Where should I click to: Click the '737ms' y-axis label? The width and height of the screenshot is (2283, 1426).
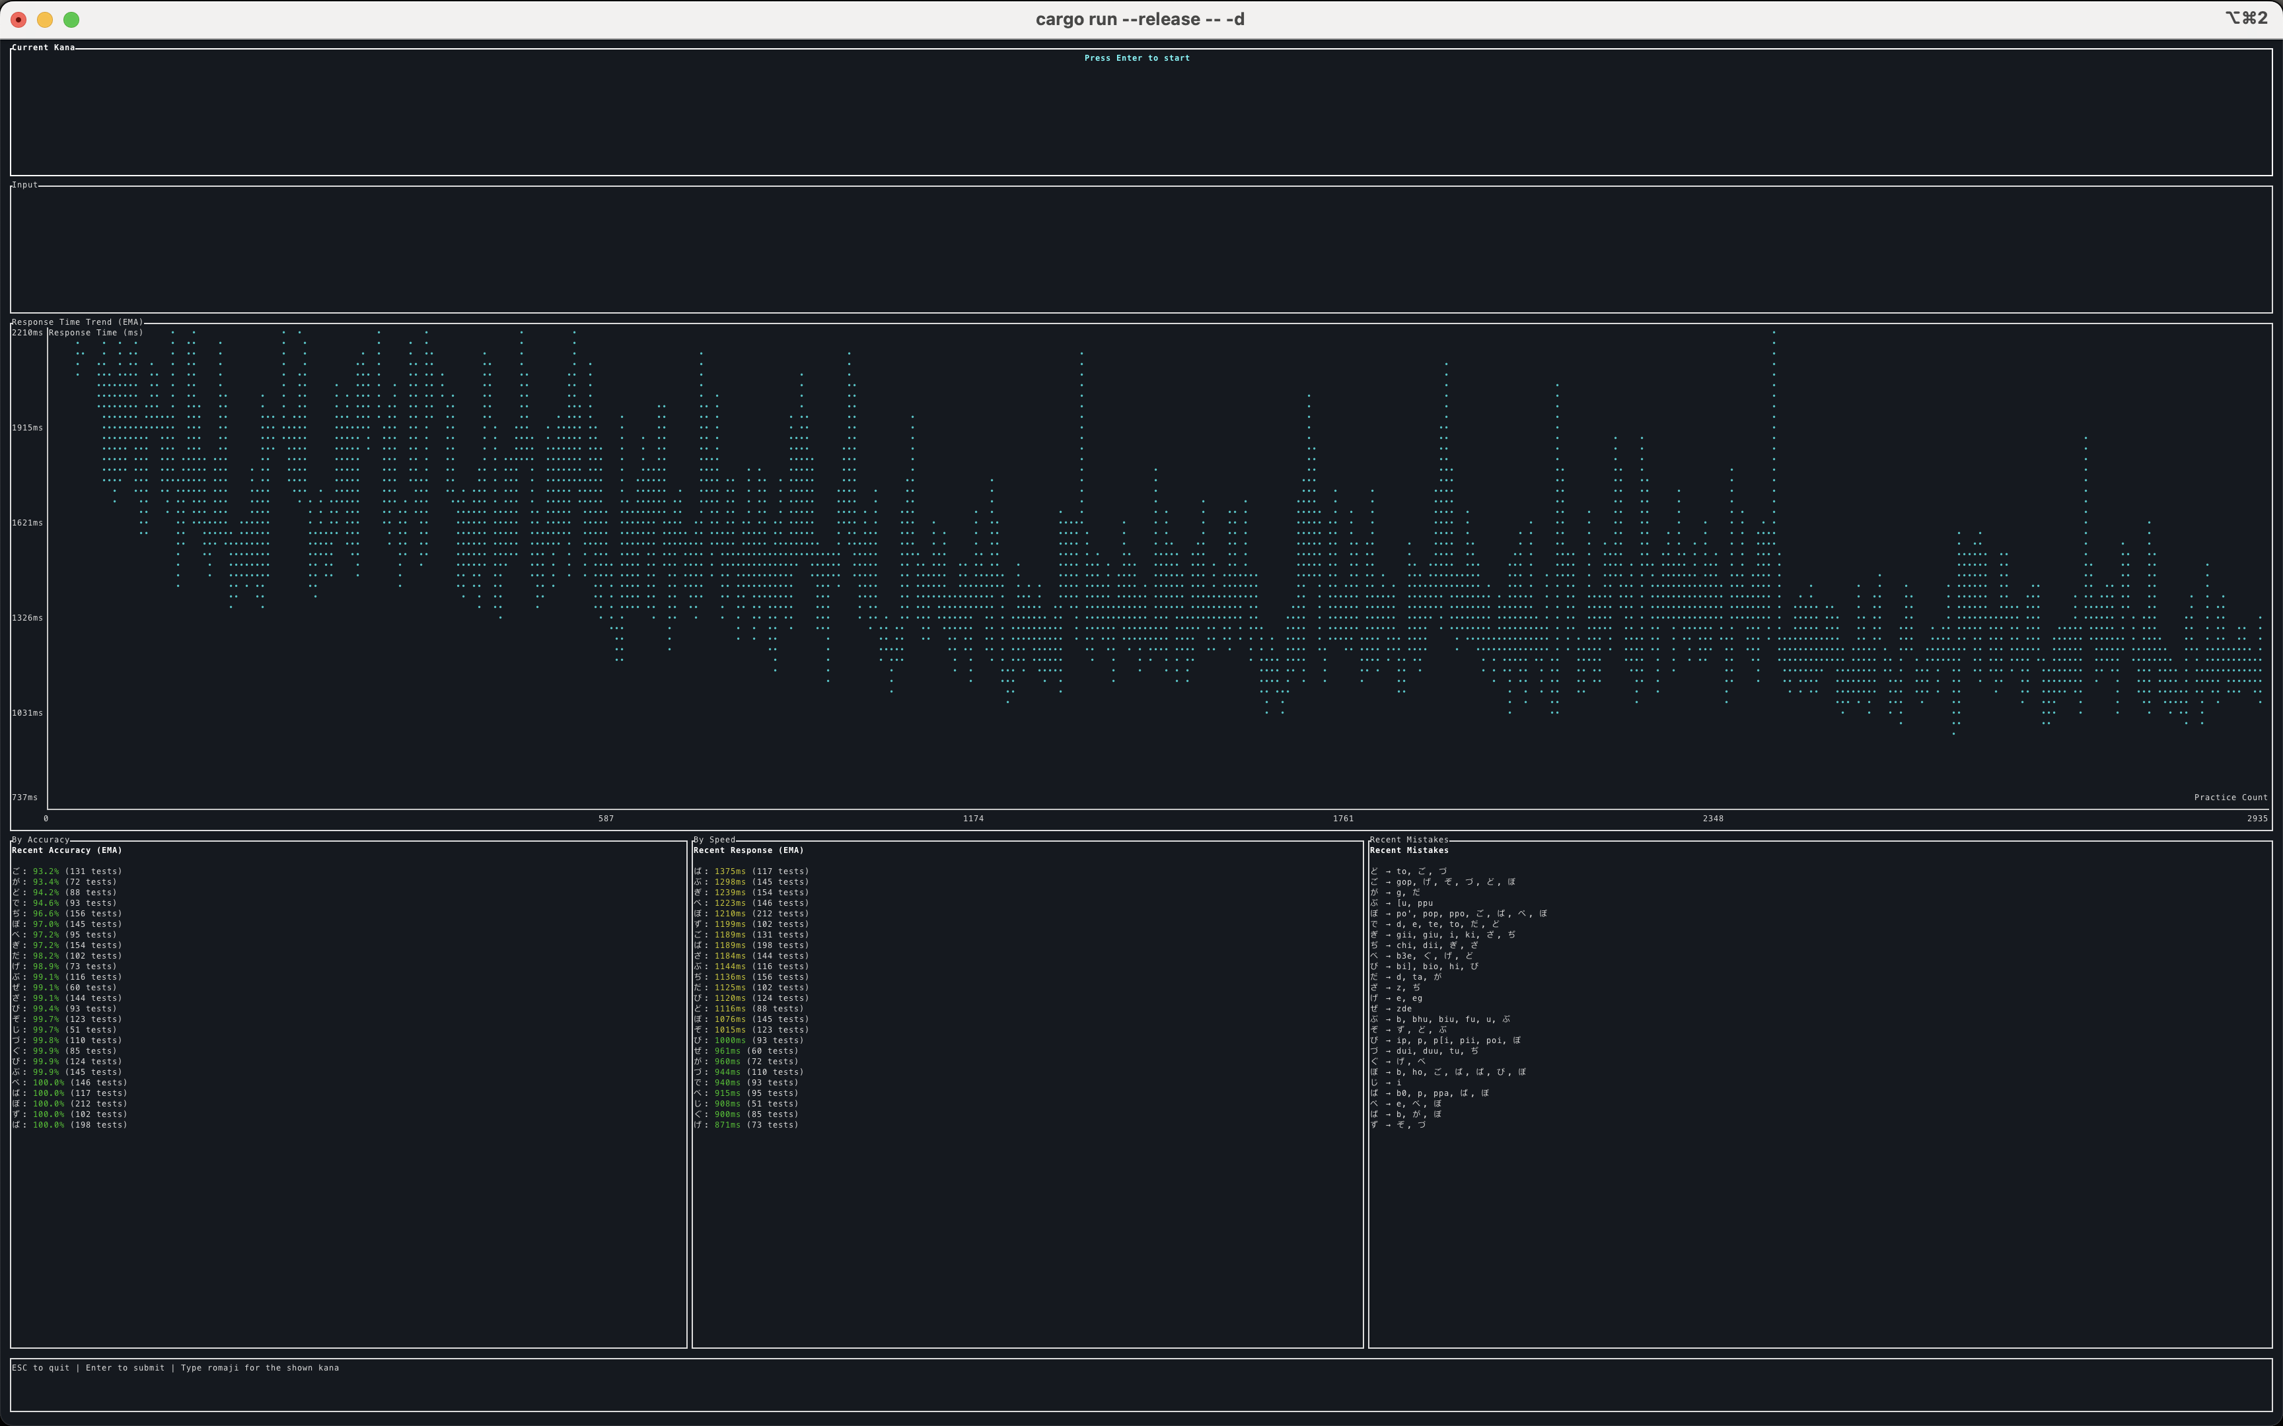click(24, 798)
